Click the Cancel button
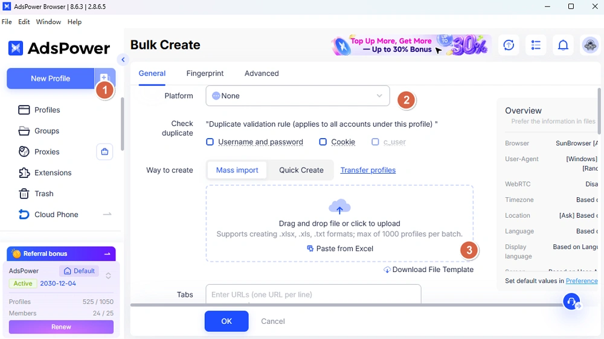Screen dimensions: 604x339 273,322
